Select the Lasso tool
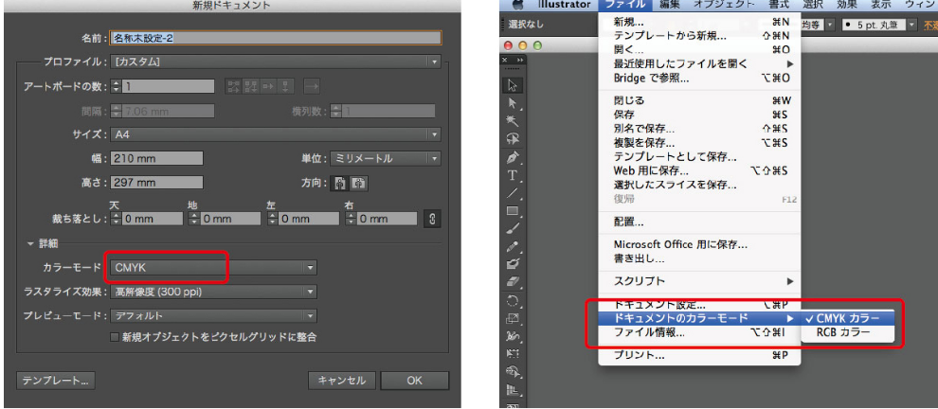 coord(512,139)
